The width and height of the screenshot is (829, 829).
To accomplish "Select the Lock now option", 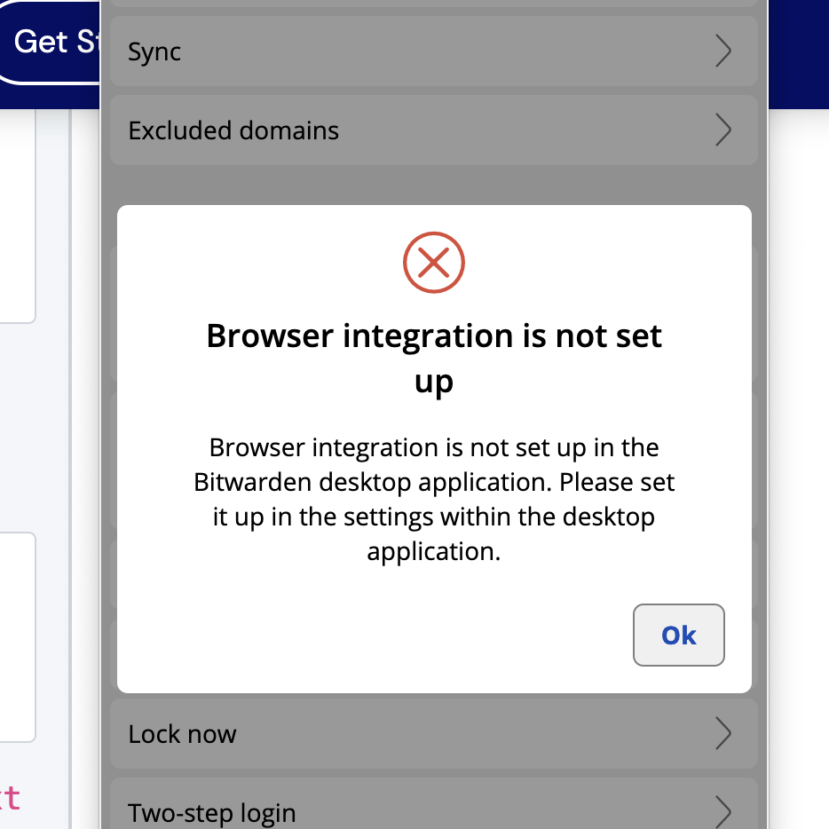I will click(355, 734).
